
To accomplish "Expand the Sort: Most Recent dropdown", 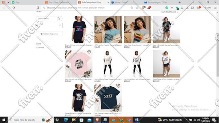I will 170,12.
